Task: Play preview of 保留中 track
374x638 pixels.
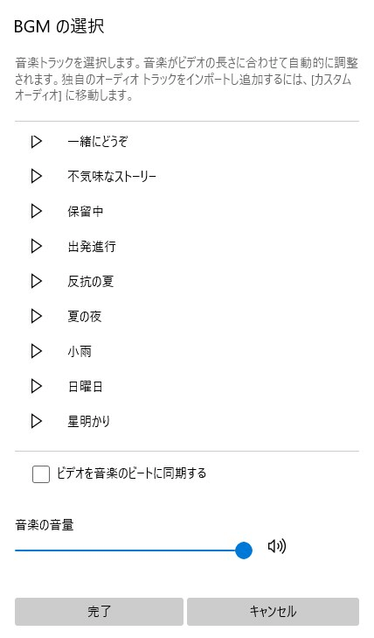Action: pyautogui.click(x=37, y=211)
